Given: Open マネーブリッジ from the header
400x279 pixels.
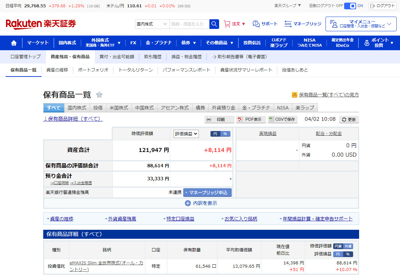Looking at the screenshot, I should pyautogui.click(x=303, y=24).
